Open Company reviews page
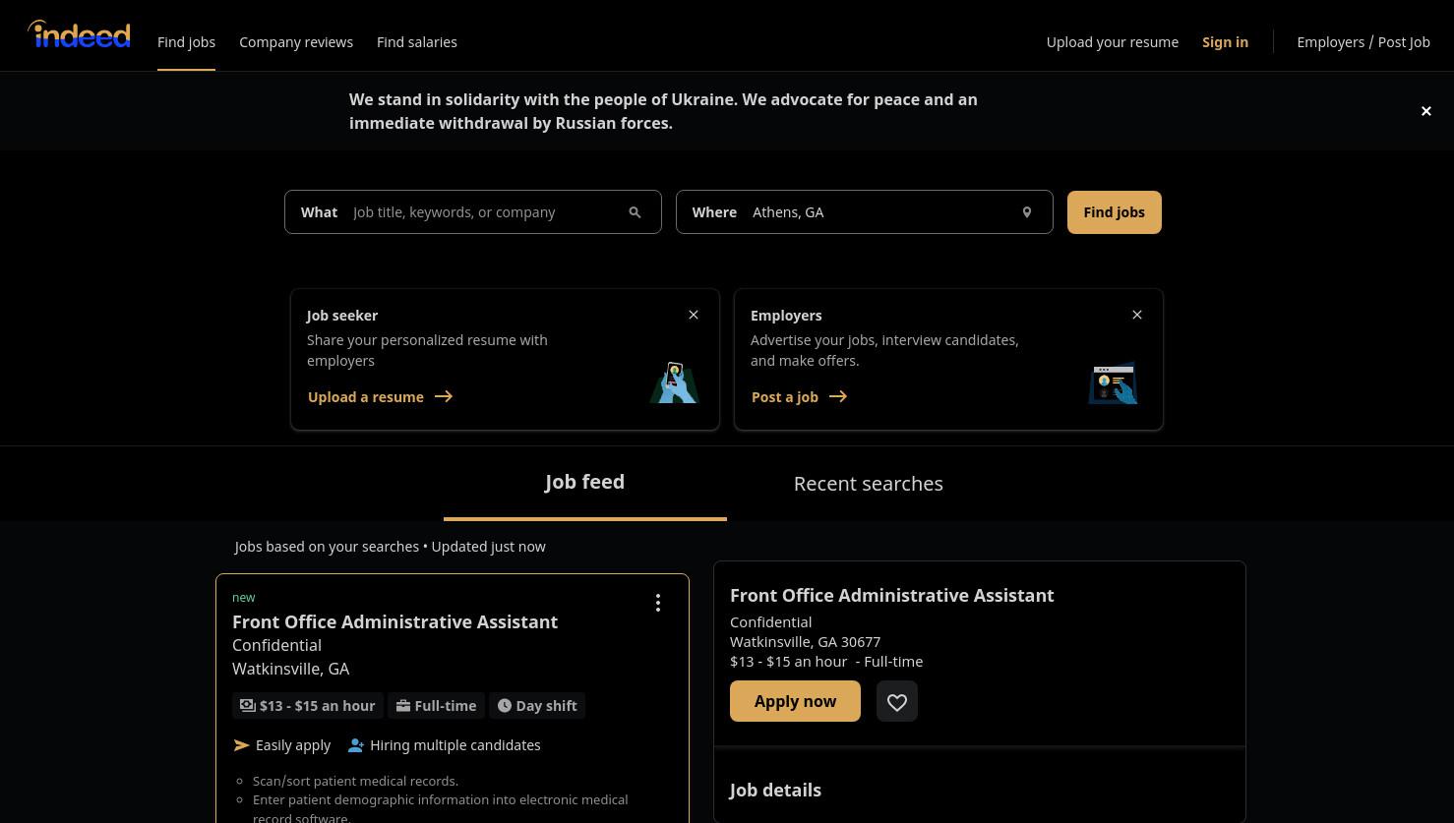The image size is (1454, 823). pos(296,42)
